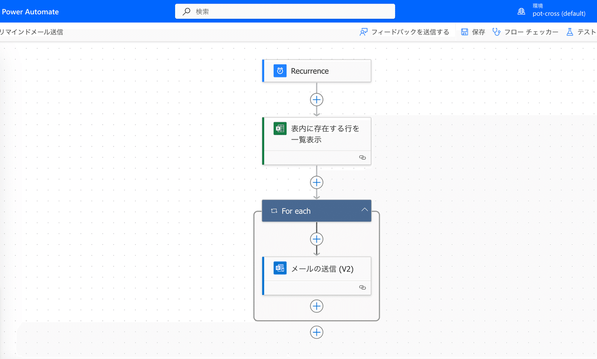597x359 pixels.
Task: Click the environment globe icon
Action: [521, 11]
